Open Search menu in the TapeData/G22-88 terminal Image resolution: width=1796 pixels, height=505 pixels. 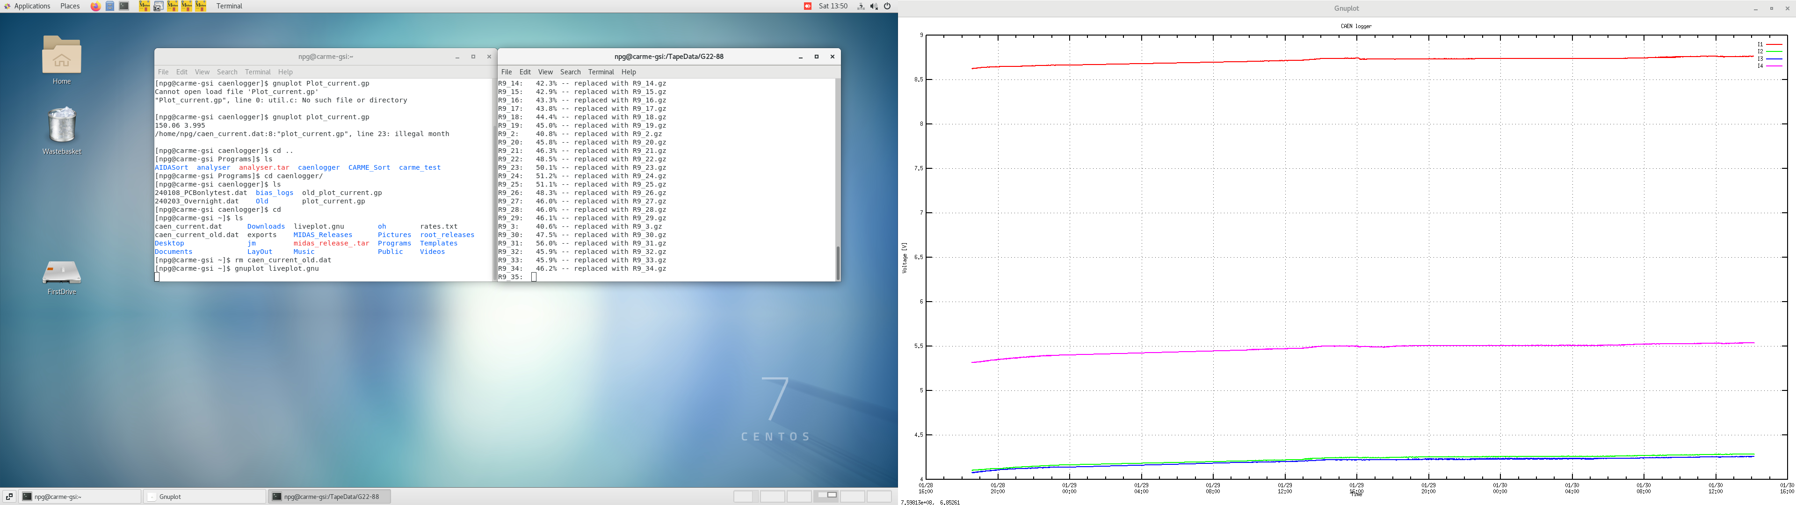[570, 72]
